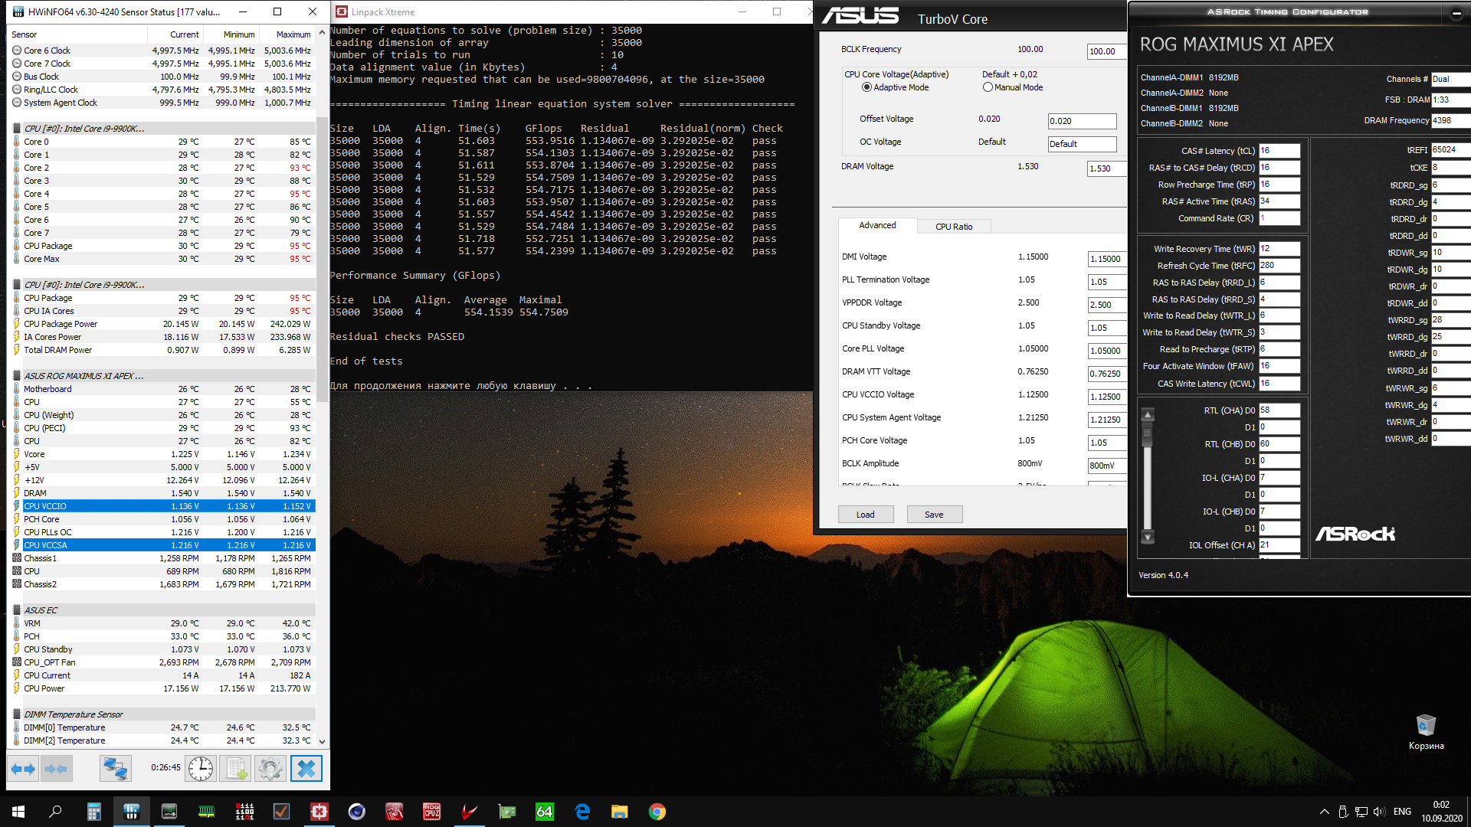Click the log file icon with green plus
The width and height of the screenshot is (1471, 827).
(236, 768)
